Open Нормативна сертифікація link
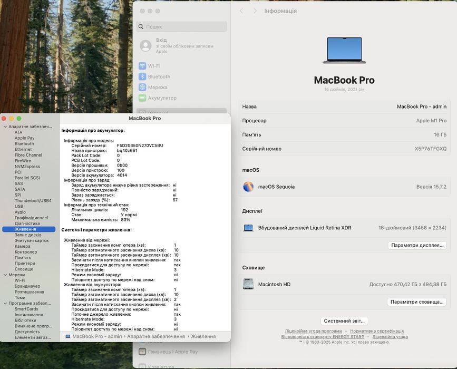Viewport: 457px width, 369px height. pos(377,331)
